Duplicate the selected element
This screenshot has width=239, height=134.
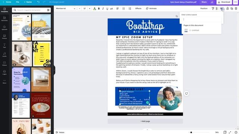tap(232, 9)
